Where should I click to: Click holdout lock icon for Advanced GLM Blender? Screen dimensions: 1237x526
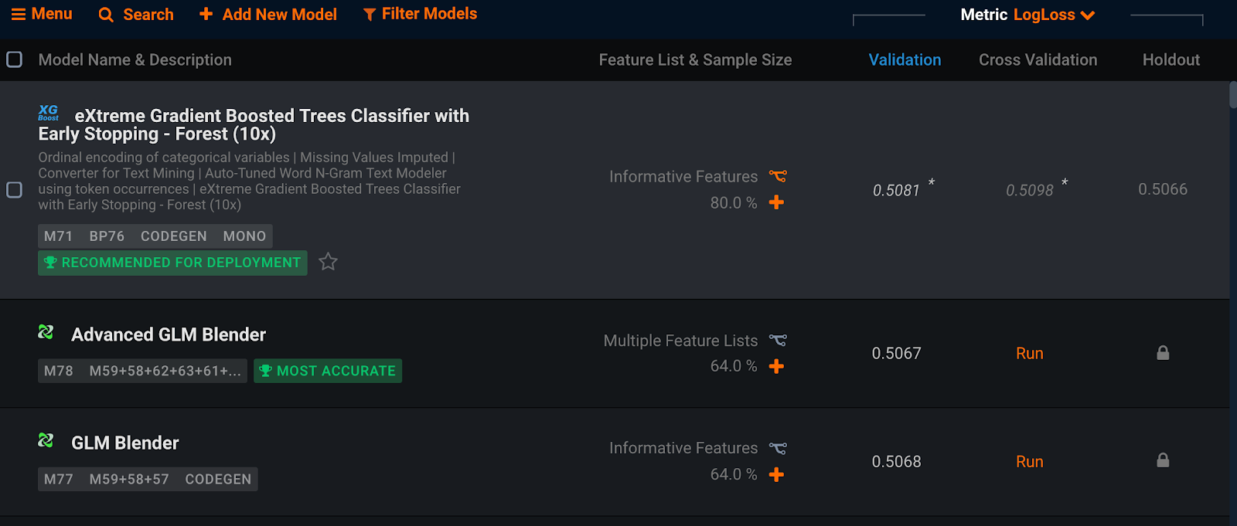pyautogui.click(x=1163, y=353)
